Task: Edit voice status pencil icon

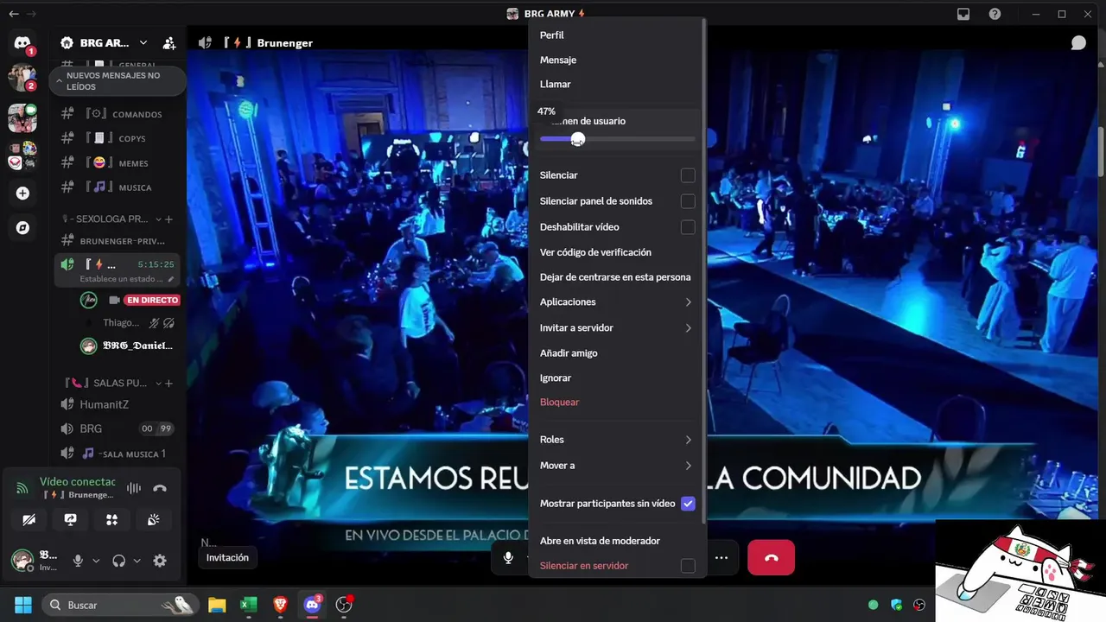Action: click(171, 279)
